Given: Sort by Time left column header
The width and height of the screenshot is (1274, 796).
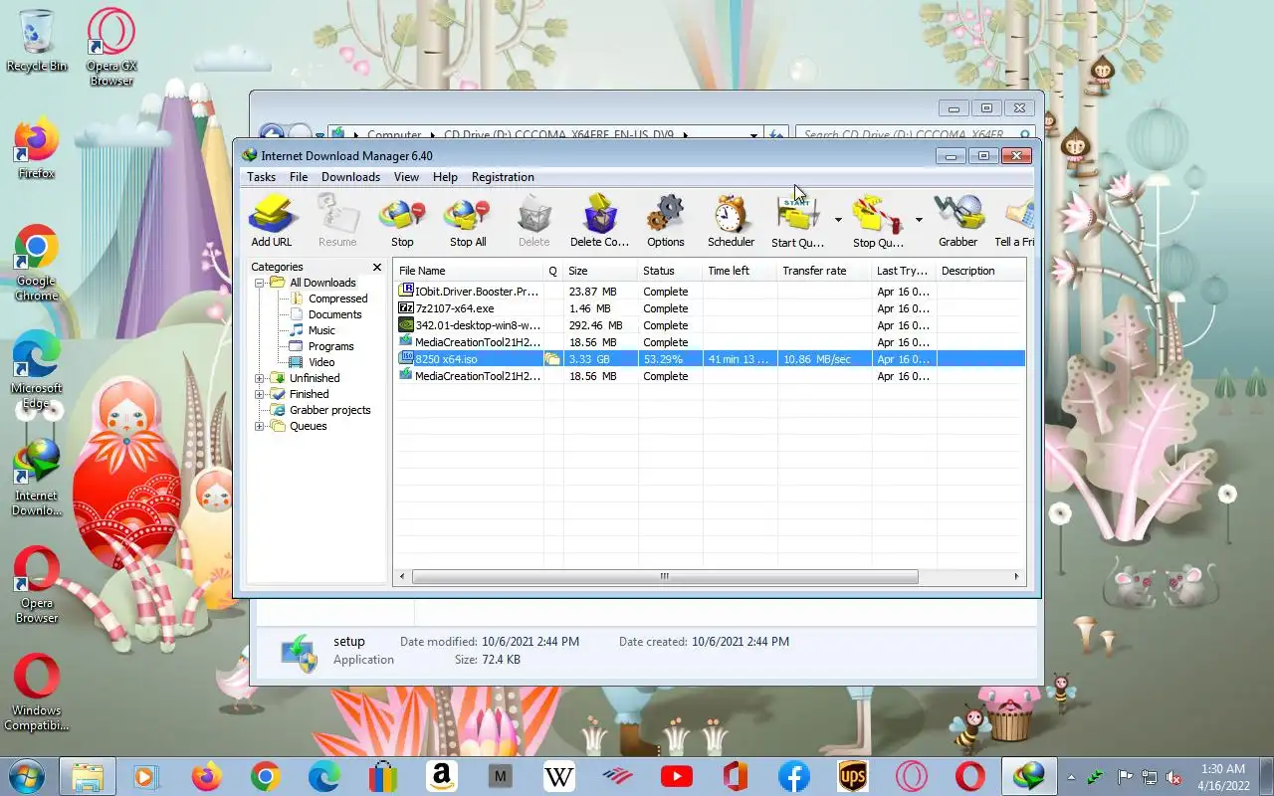Looking at the screenshot, I should point(740,271).
